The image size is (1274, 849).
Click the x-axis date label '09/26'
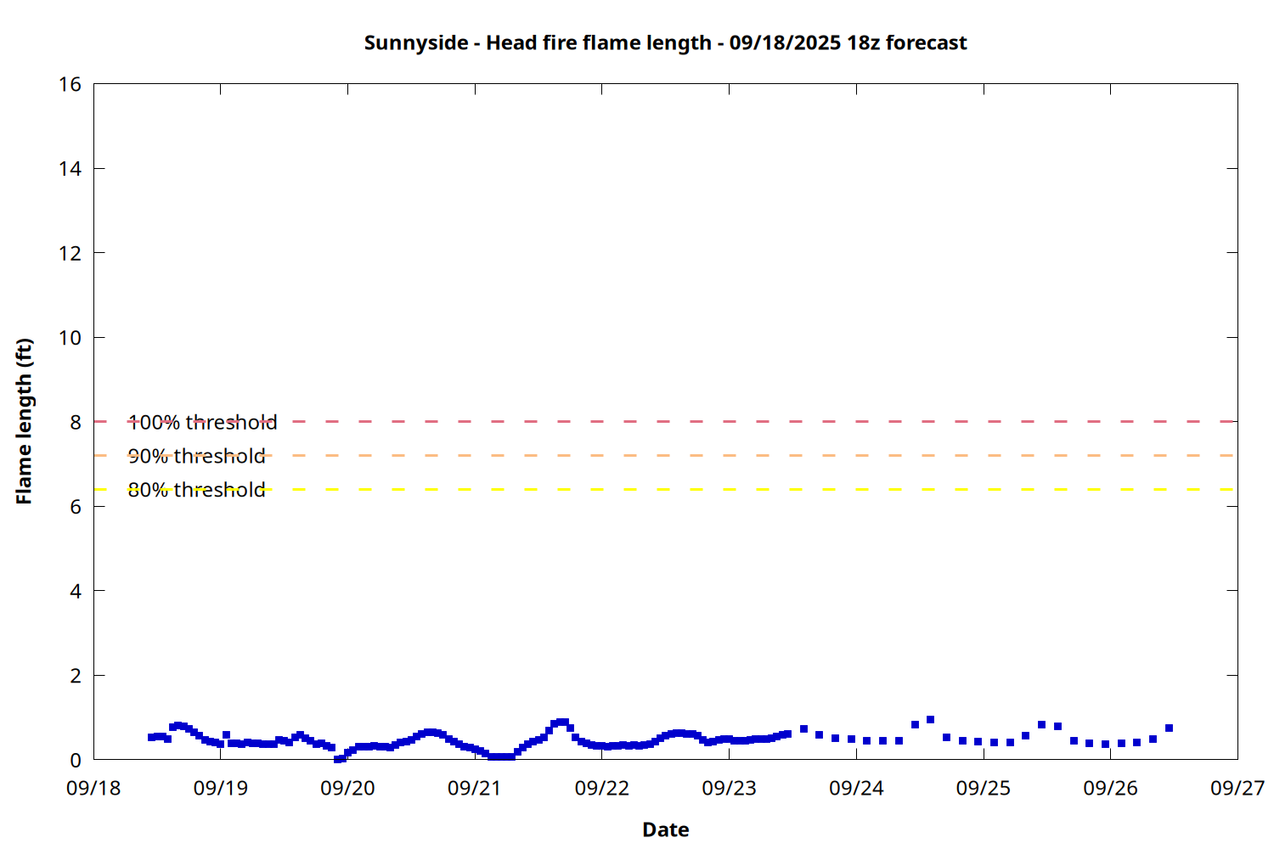click(1110, 788)
